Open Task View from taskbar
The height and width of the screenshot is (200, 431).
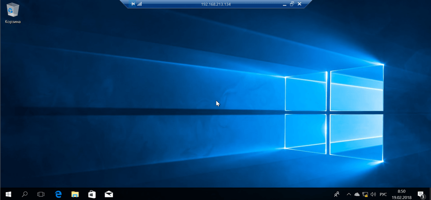(x=41, y=194)
